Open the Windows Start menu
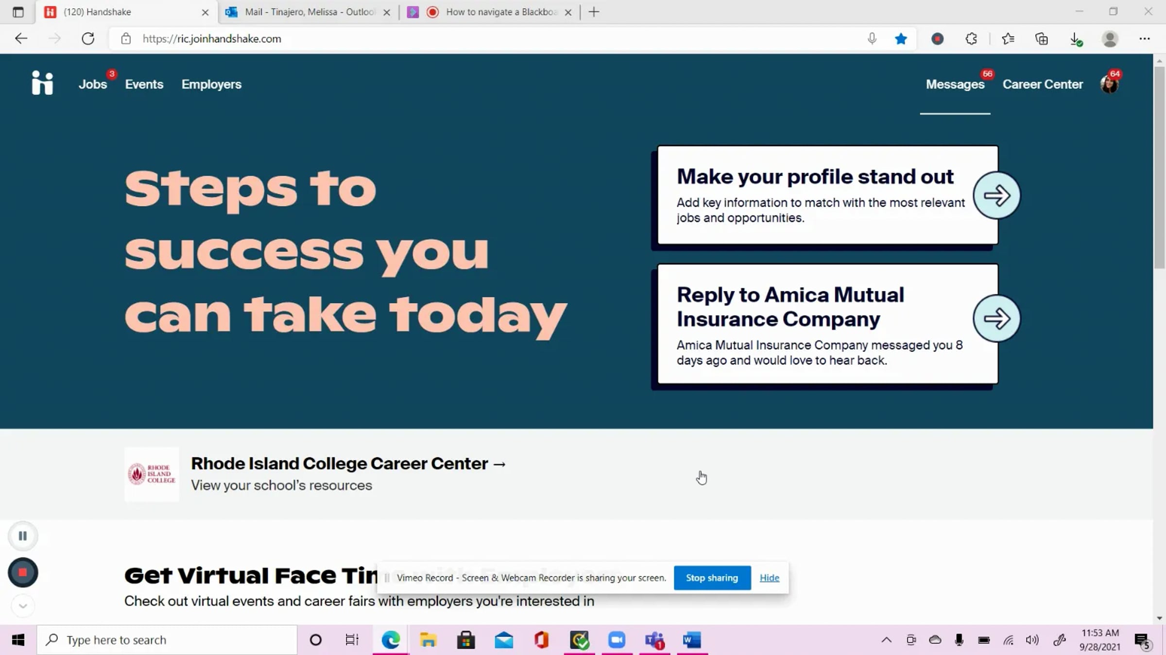The image size is (1166, 655). coord(18,640)
